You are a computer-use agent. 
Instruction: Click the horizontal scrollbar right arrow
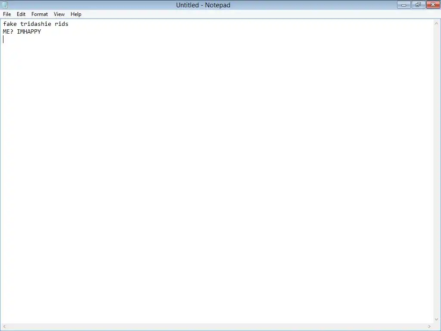tap(429, 327)
